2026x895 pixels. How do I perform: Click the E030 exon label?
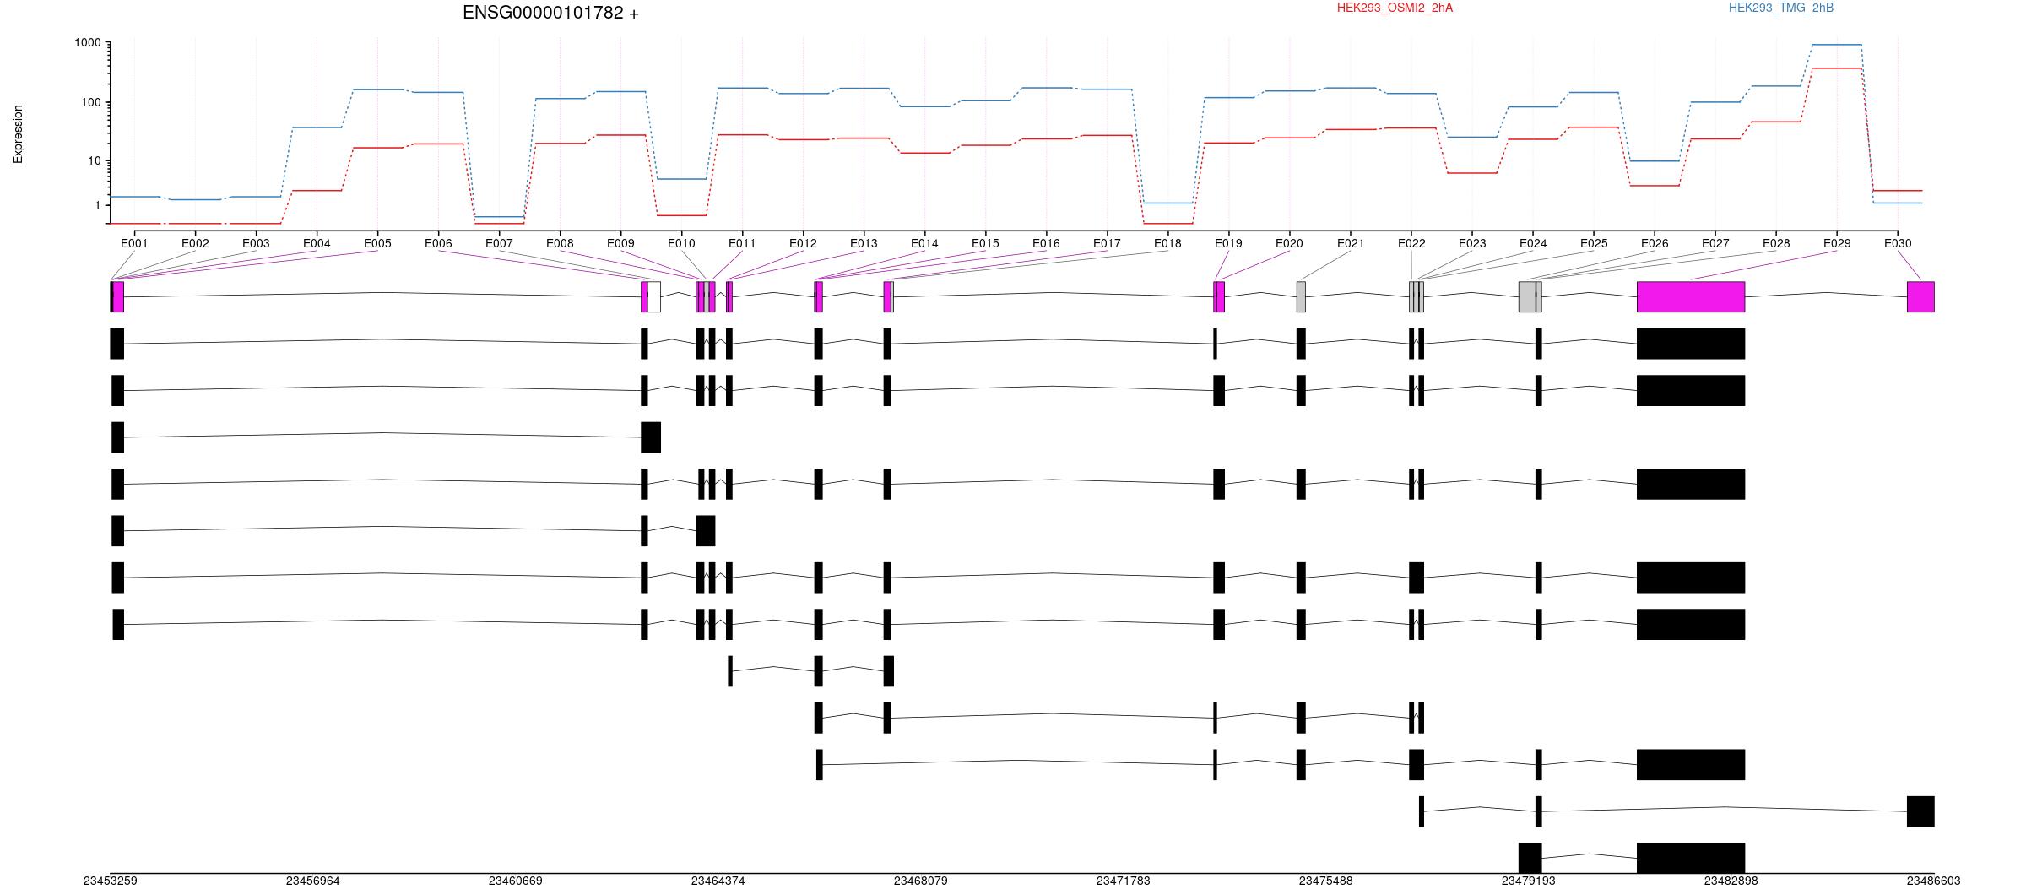(1898, 243)
